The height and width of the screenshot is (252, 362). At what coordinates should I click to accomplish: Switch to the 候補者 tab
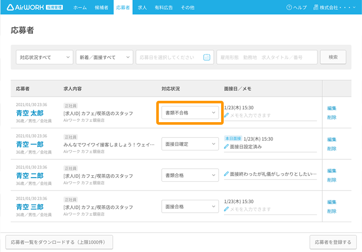point(102,8)
